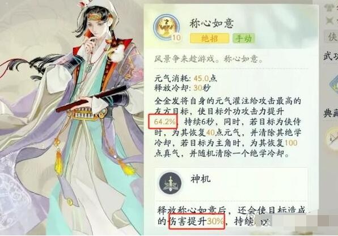Click the yellow tassel on character's robe
This screenshot has height=236, width=338.
[x=57, y=164]
